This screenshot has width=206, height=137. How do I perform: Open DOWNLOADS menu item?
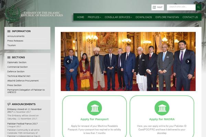point(144,17)
